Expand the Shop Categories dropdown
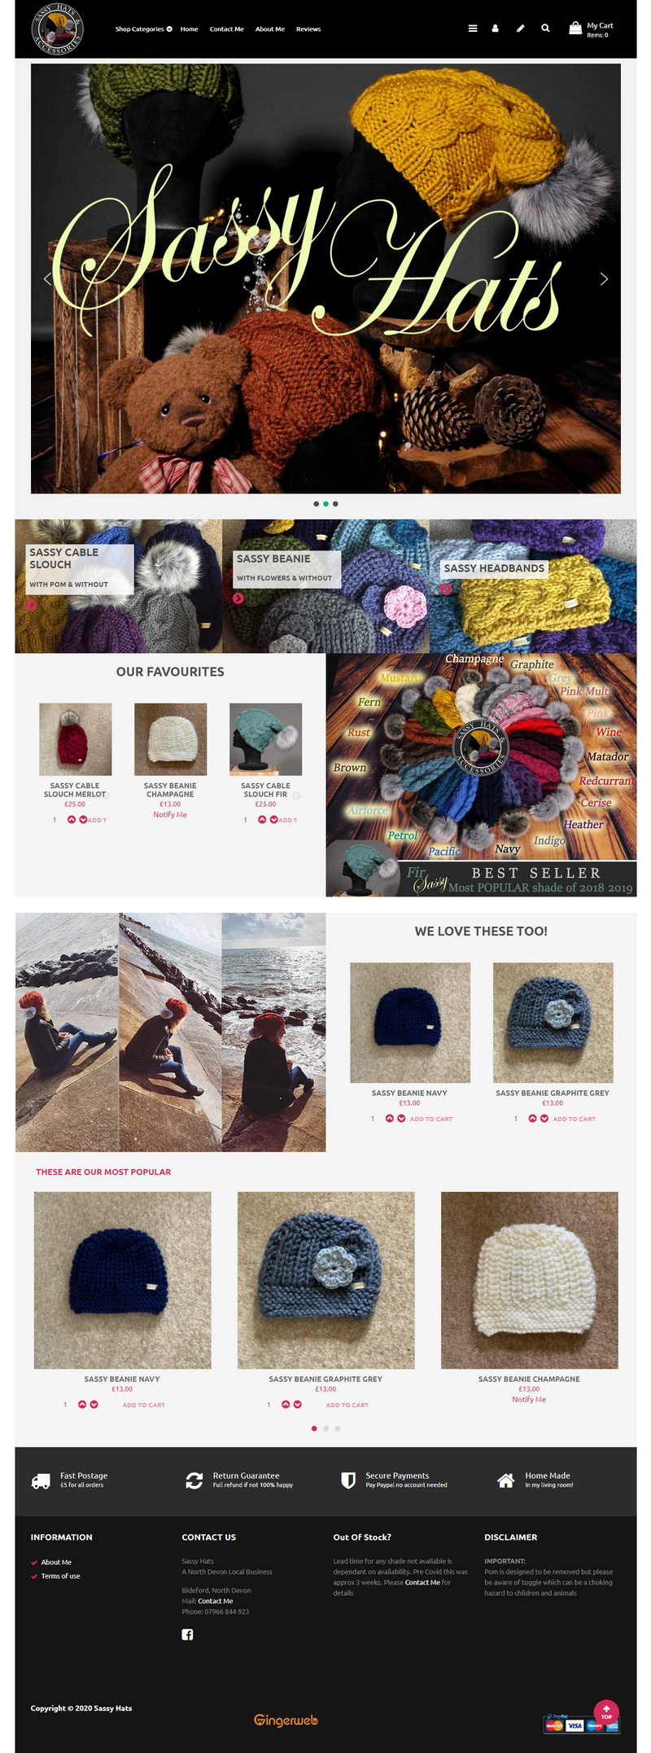The image size is (651, 1753). tap(143, 29)
